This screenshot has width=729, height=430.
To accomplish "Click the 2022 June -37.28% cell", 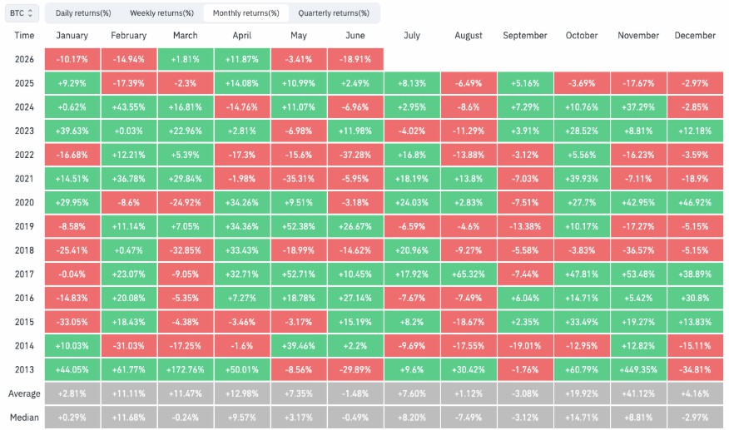I will coord(355,155).
